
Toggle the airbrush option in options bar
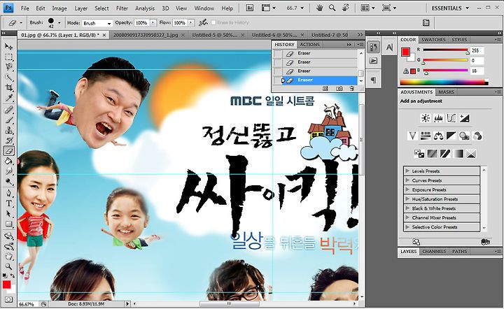[203, 22]
